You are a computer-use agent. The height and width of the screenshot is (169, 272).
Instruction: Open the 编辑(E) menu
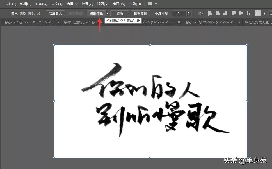(x=26, y=4)
